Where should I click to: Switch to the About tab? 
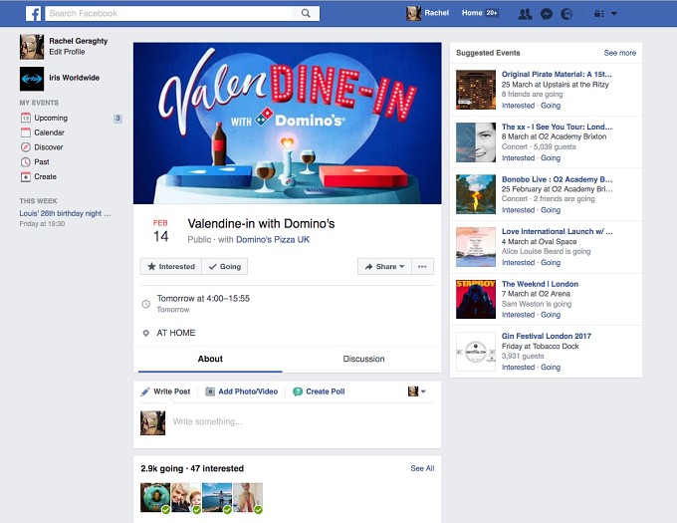pos(210,359)
